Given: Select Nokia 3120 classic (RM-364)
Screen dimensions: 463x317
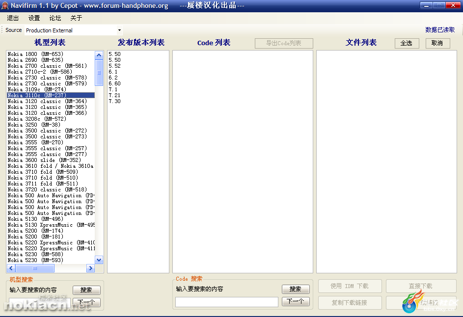Looking at the screenshot, I should [51, 101].
